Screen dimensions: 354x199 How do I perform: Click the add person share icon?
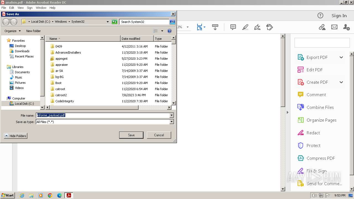point(346,27)
